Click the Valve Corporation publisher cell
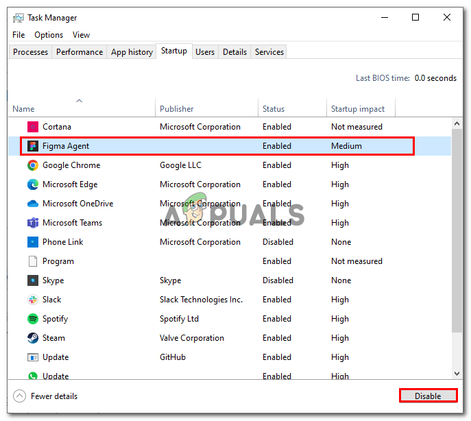 click(192, 338)
